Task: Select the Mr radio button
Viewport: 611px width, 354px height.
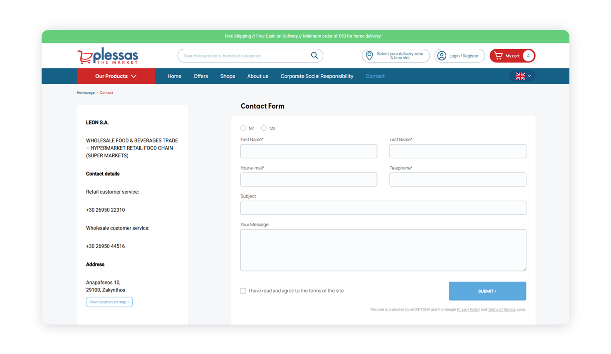Action: tap(243, 128)
